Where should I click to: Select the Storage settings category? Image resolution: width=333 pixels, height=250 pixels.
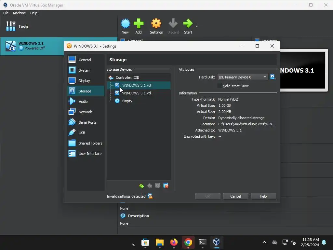86,91
